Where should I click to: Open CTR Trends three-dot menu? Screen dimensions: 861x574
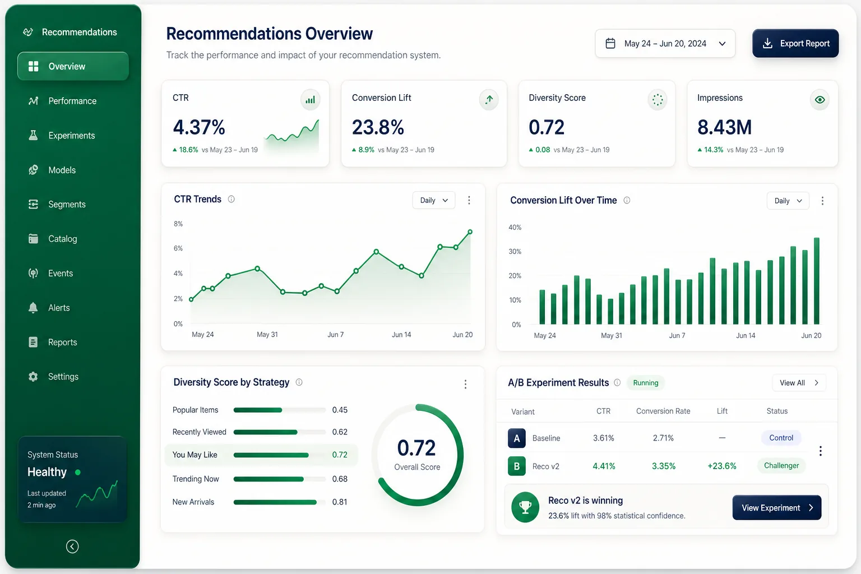click(x=469, y=200)
